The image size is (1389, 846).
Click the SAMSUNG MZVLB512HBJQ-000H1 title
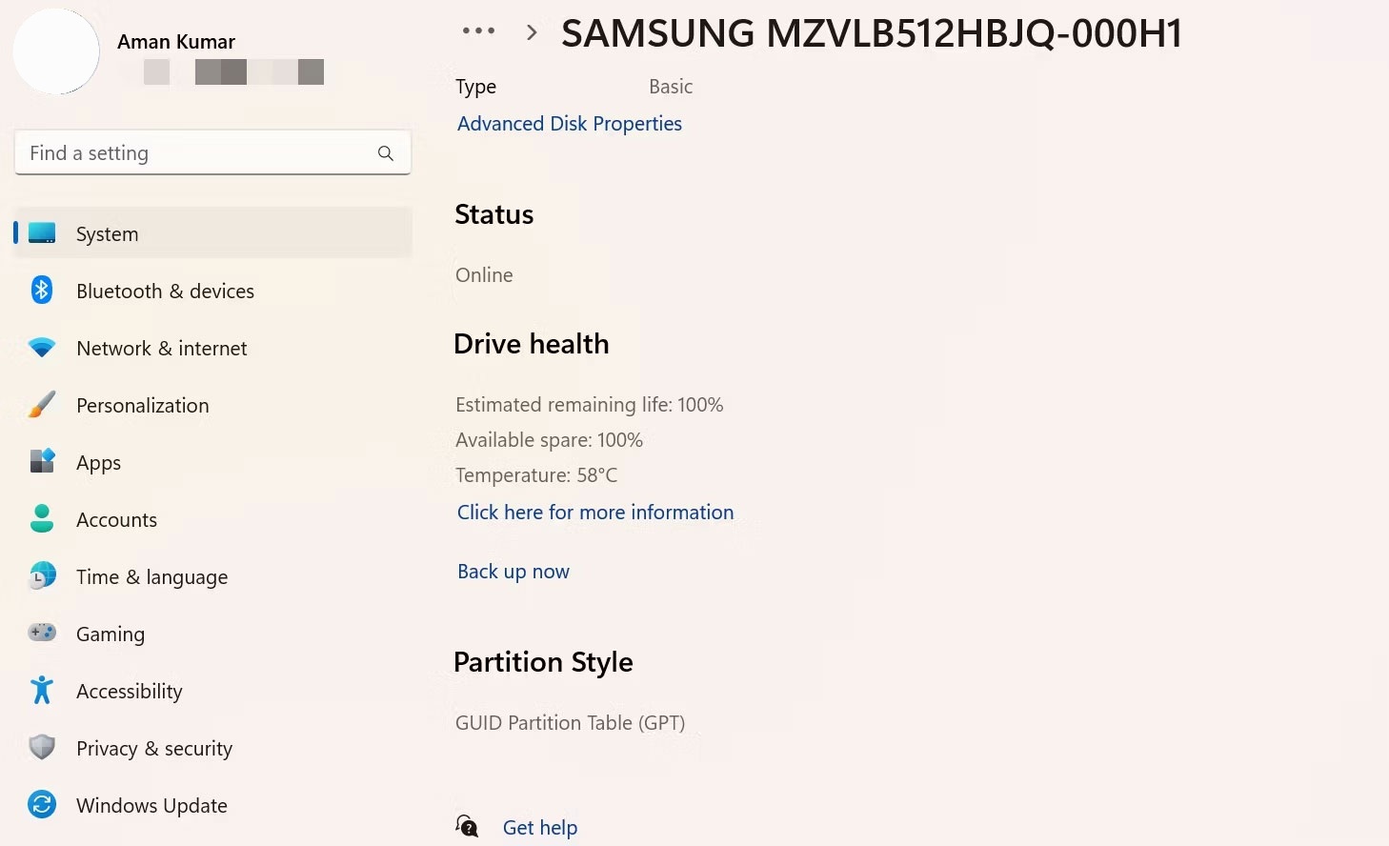click(872, 33)
